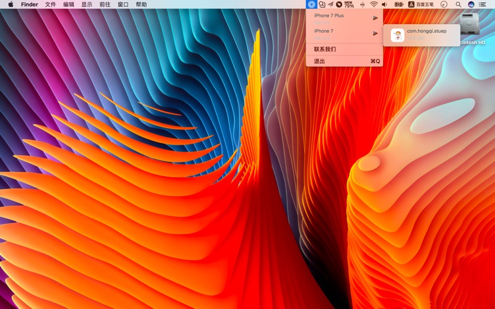Expand the iPhone 7 submenu arrow
The image size is (495, 309).
click(375, 33)
